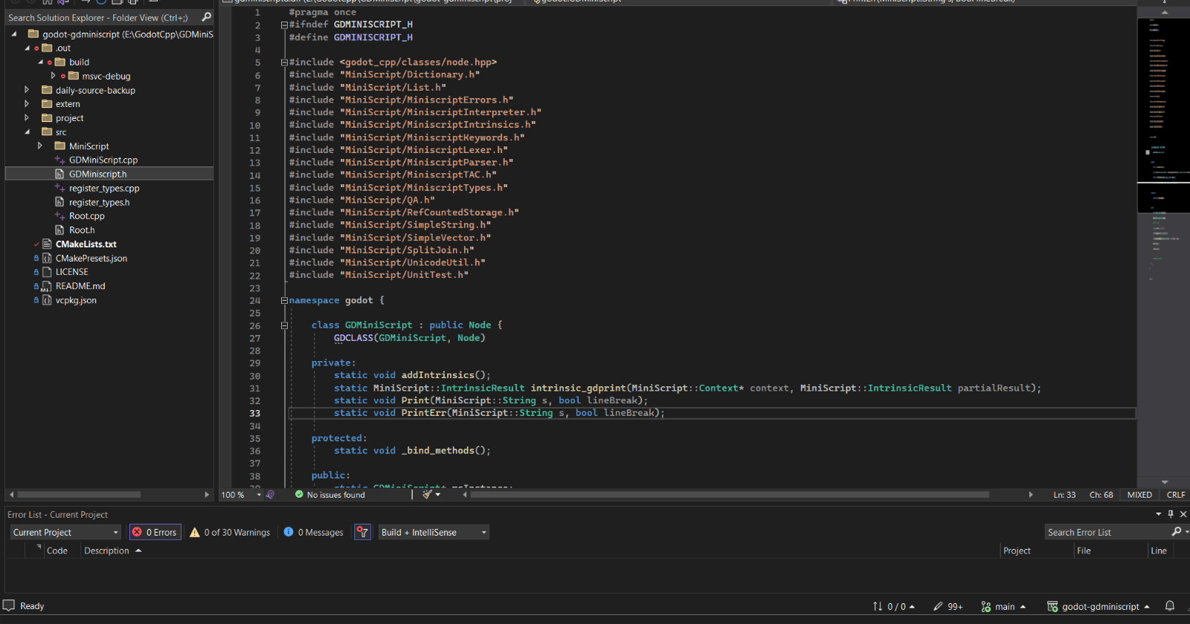The width and height of the screenshot is (1190, 624).
Task: Select the build folder in tree
Action: [79, 62]
